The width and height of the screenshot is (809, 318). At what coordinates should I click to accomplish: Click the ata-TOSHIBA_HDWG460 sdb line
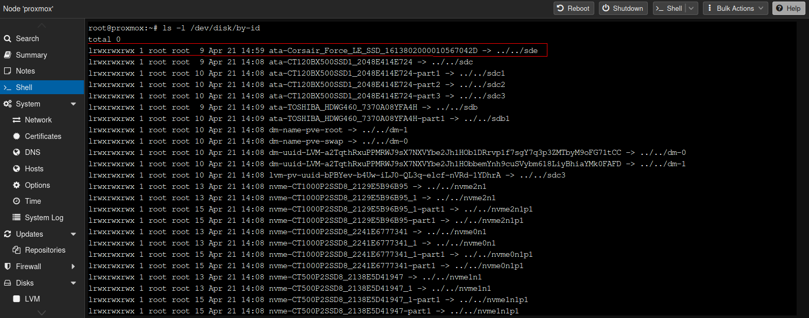283,107
